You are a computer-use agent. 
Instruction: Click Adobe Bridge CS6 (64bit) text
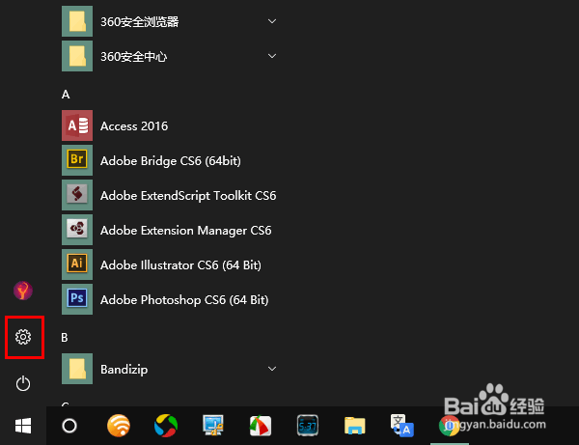171,161
